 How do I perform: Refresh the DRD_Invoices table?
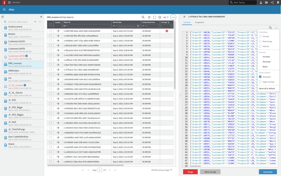(149, 17)
